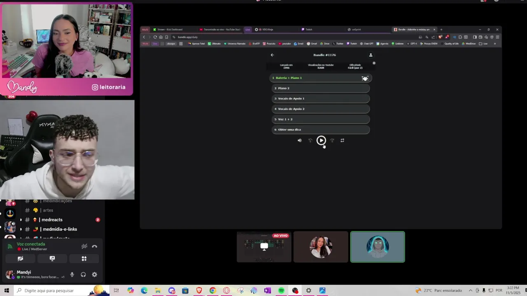Toggle Discord noise suppression icon
Viewport: 527px width, 296px height.
[84, 246]
